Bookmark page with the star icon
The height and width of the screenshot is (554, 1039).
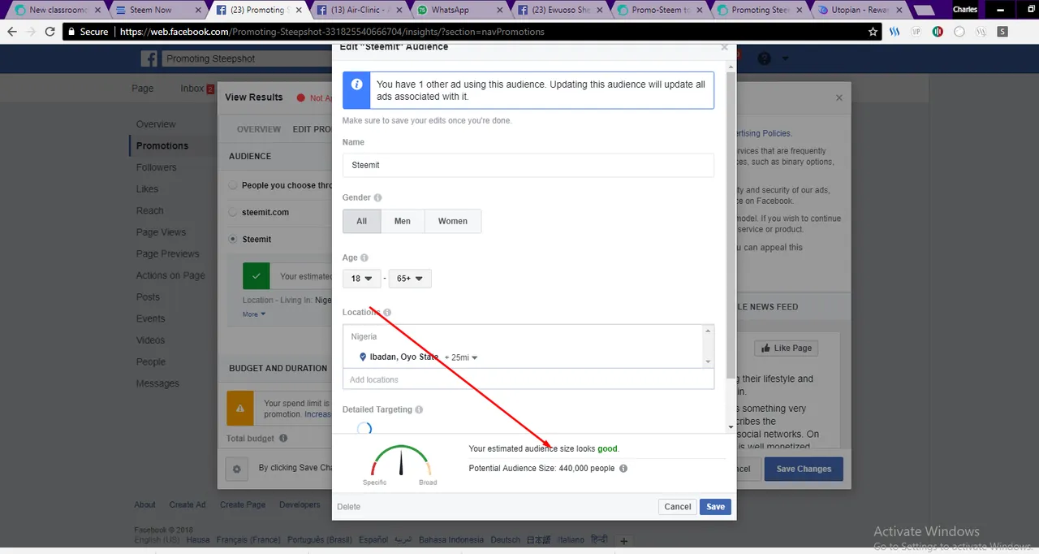873,32
